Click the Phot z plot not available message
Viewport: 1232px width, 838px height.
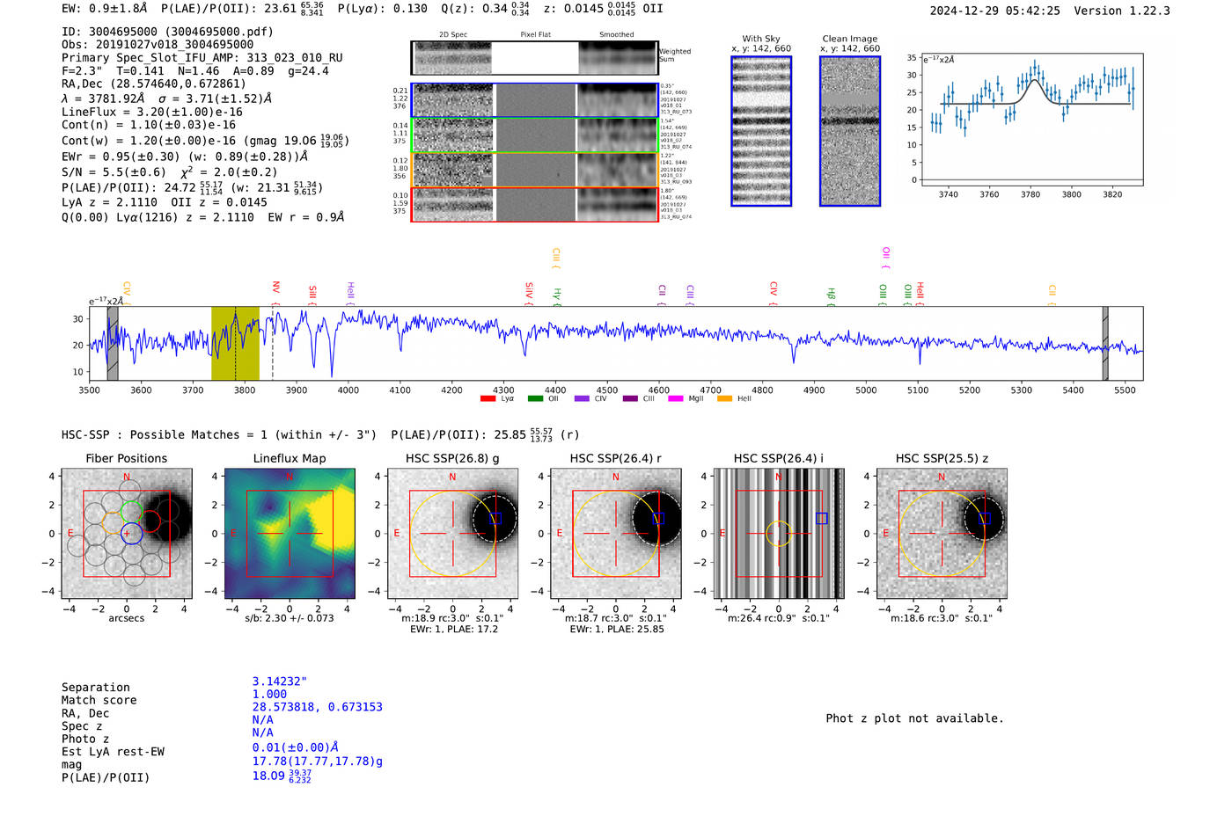pos(914,718)
